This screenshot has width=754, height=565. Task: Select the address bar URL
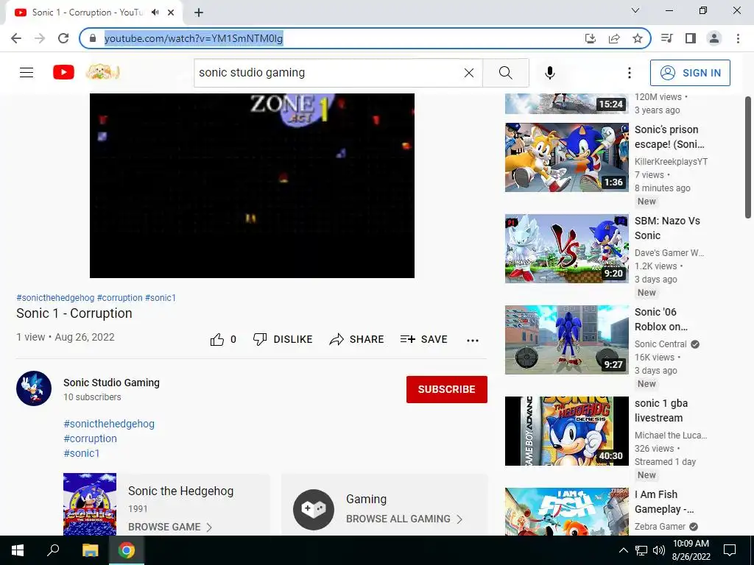[194, 38]
